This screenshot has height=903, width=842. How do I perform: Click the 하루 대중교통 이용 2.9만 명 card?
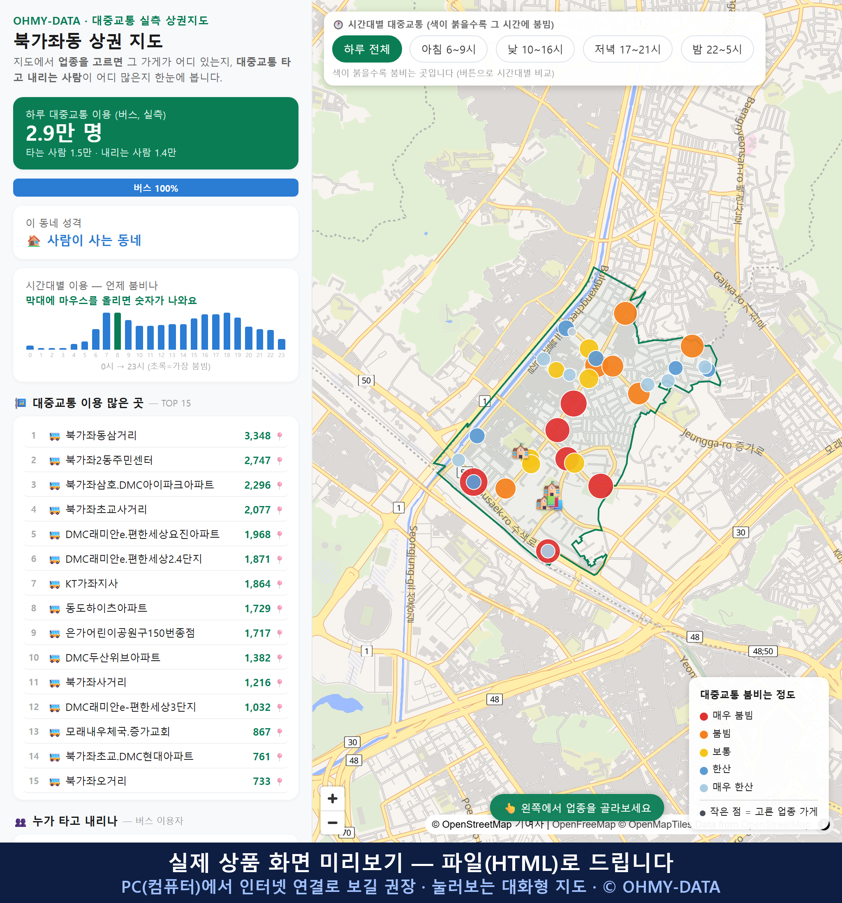156,133
